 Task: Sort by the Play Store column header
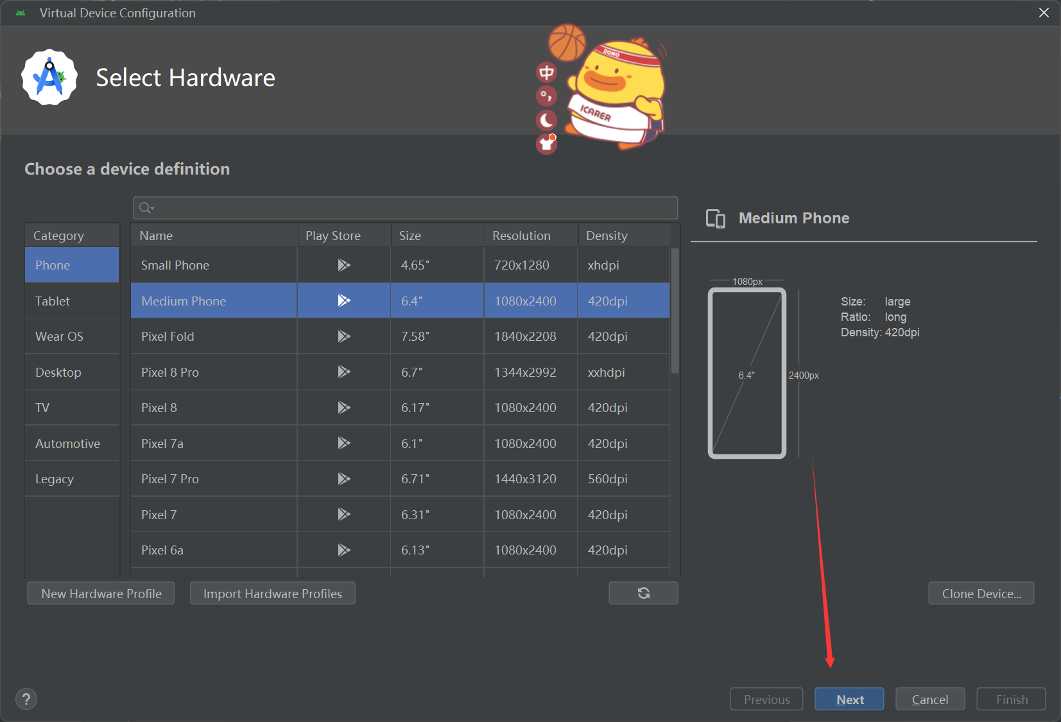[344, 236]
